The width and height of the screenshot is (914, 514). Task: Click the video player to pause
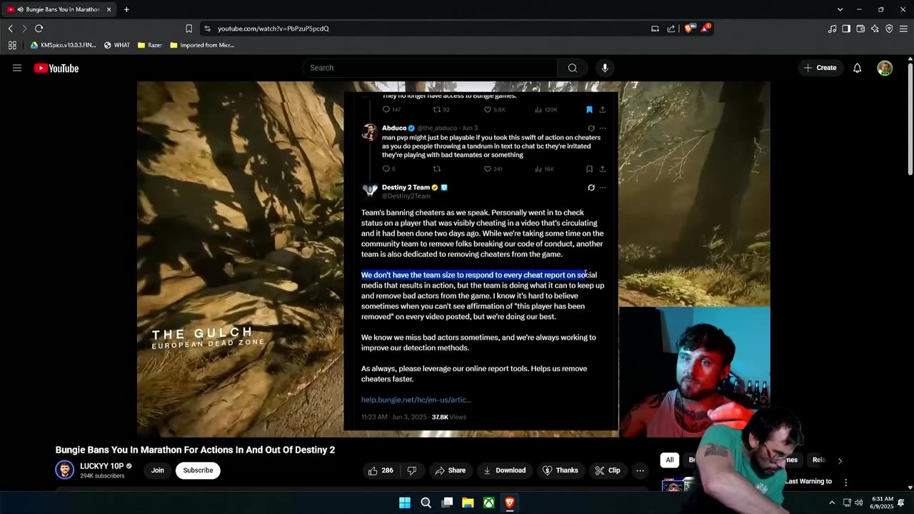[453, 259]
